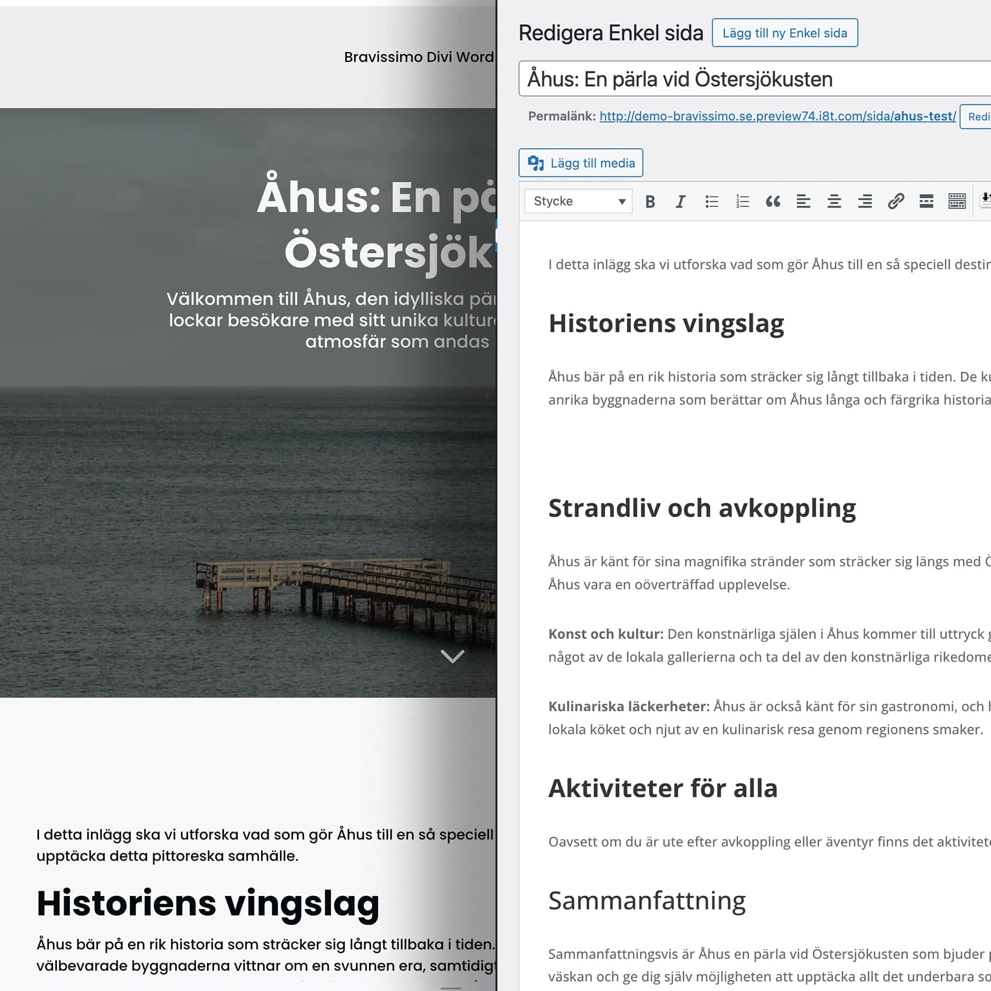Click Redigera Enkel sida page heading
Image resolution: width=991 pixels, height=991 pixels.
point(611,33)
